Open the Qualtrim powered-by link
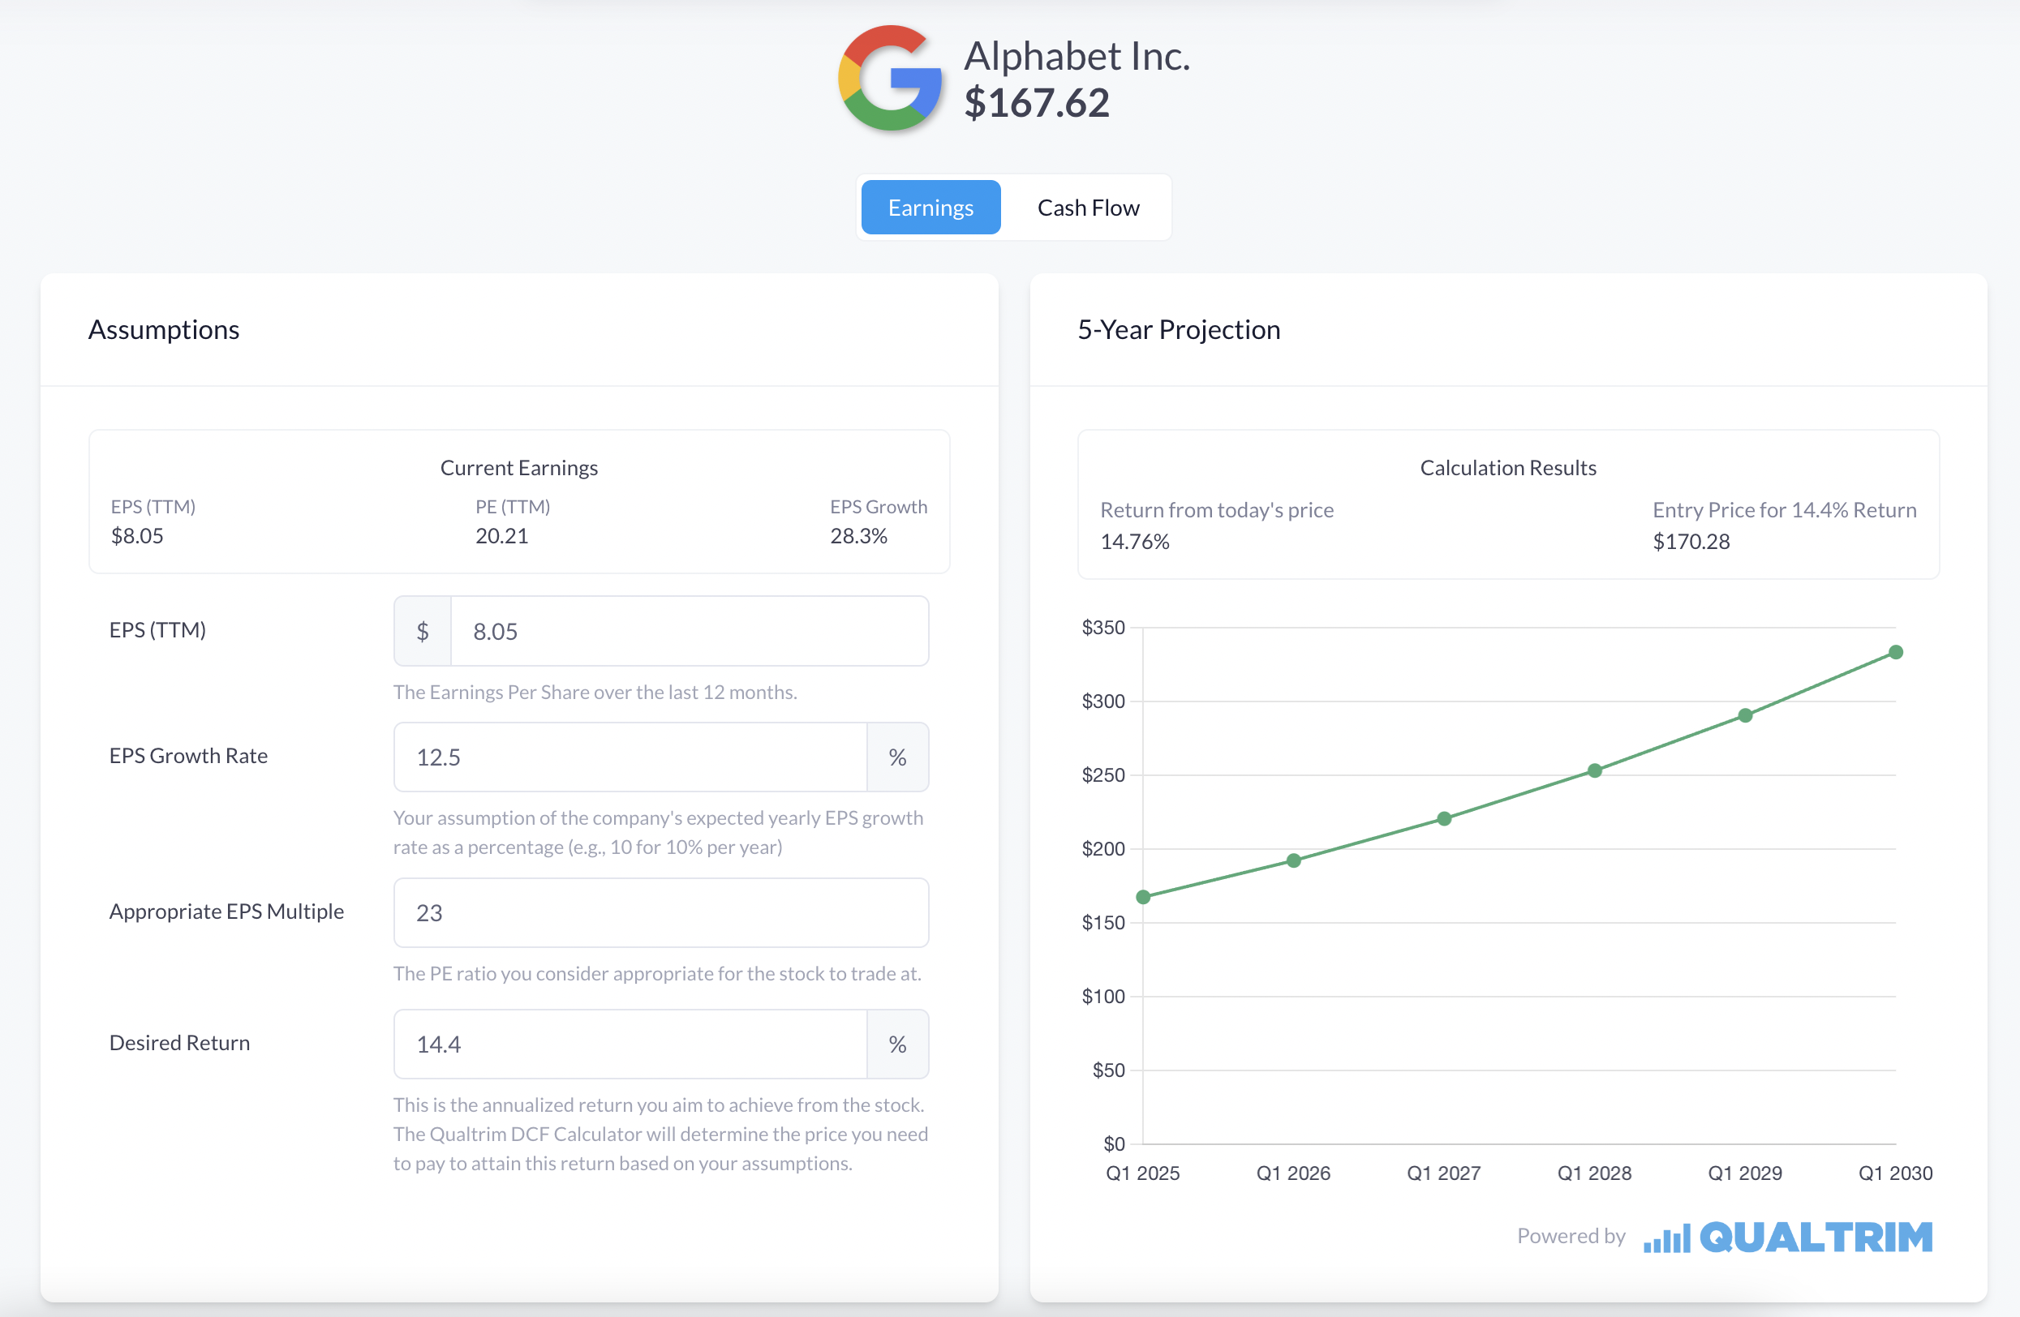Screen dimensions: 2020x1317 point(1816,1238)
